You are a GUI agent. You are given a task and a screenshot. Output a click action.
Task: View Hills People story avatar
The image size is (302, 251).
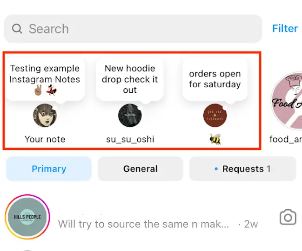[27, 217]
